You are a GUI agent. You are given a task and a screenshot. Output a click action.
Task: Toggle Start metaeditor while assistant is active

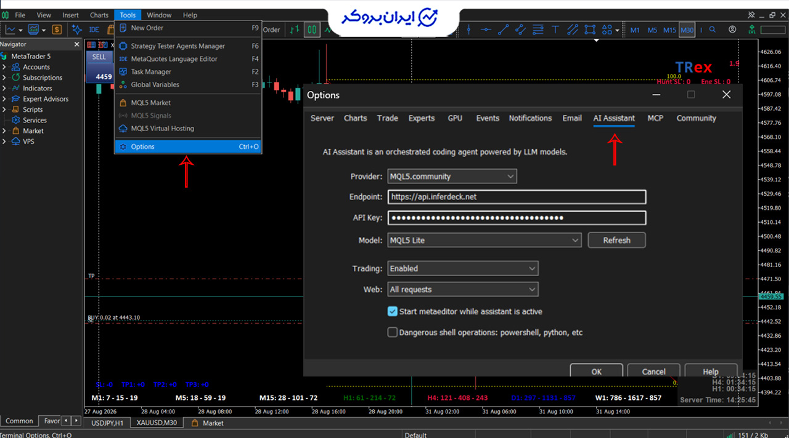392,311
